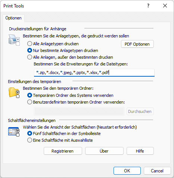Choose Benutzerdefinirten temporären Ordner verwenden
This screenshot has height=178, width=174.
tap(76, 102)
